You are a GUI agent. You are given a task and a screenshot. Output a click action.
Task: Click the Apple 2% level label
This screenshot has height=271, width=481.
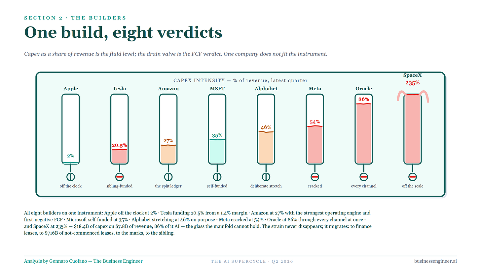point(71,156)
